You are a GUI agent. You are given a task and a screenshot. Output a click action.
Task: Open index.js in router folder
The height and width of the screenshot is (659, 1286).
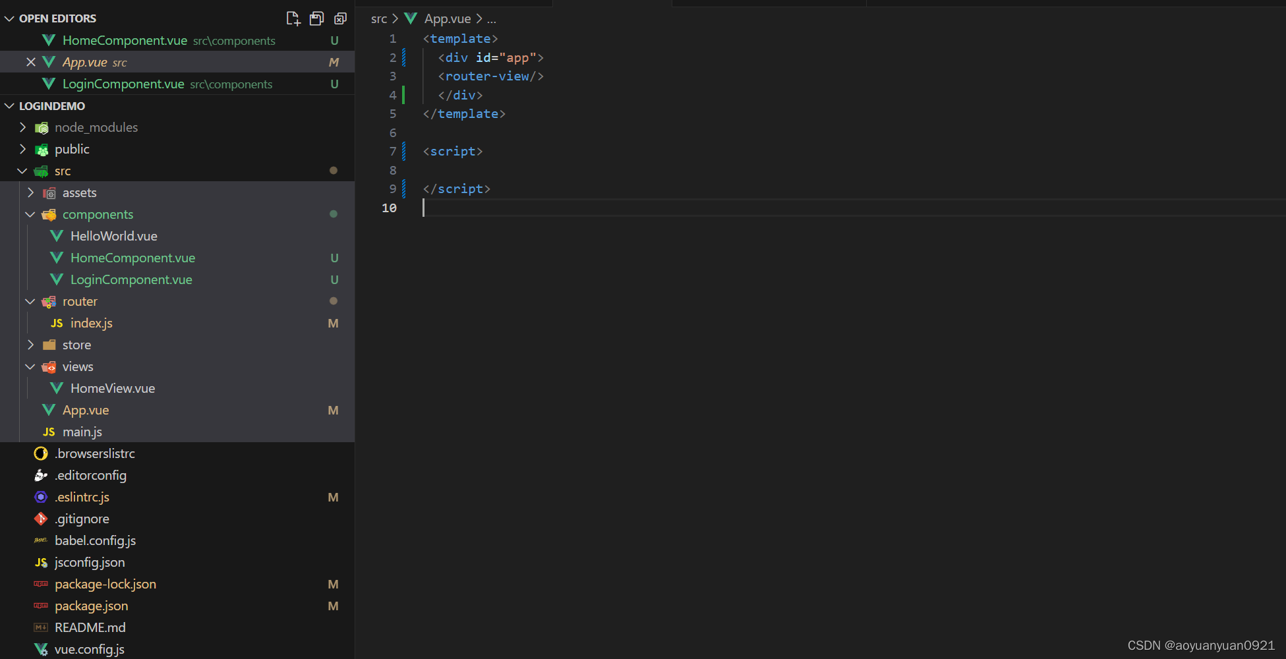(177, 323)
